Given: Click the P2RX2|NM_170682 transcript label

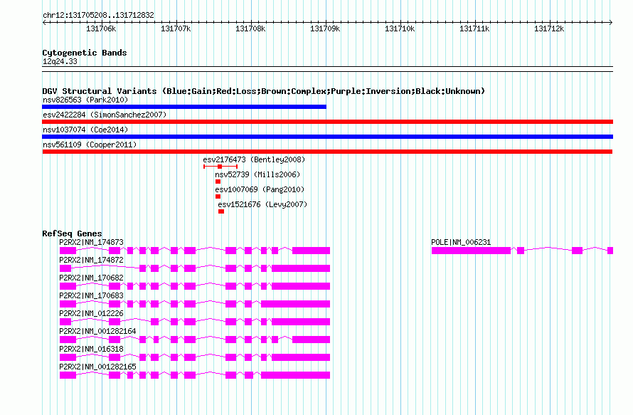Looking at the screenshot, I should point(91,278).
